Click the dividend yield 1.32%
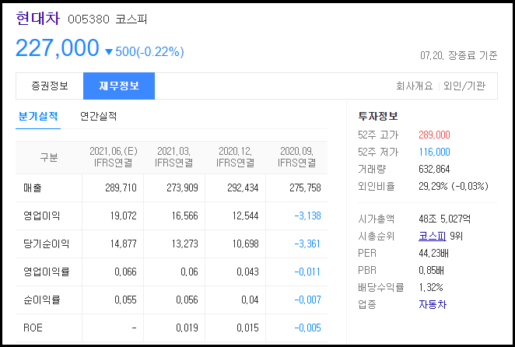The image size is (515, 347). [x=431, y=287]
